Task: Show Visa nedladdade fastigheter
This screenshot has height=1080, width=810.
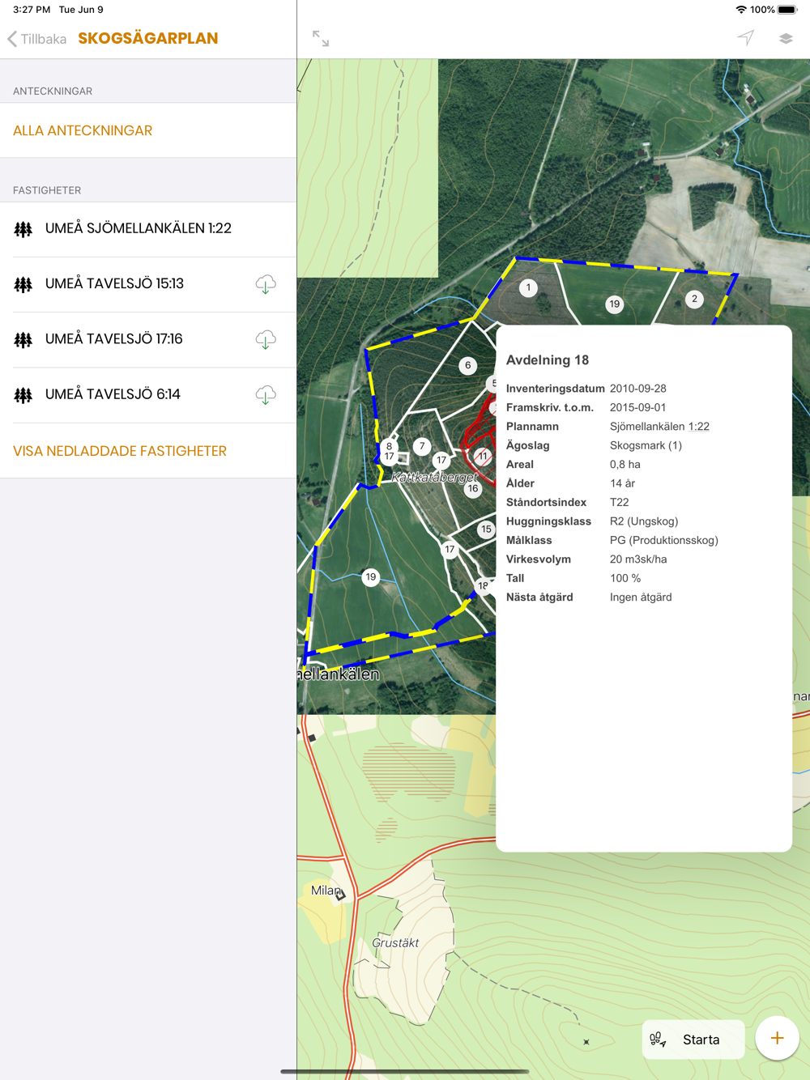Action: 120,451
